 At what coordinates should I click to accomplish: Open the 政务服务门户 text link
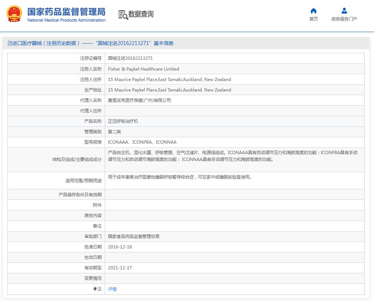(x=344, y=19)
